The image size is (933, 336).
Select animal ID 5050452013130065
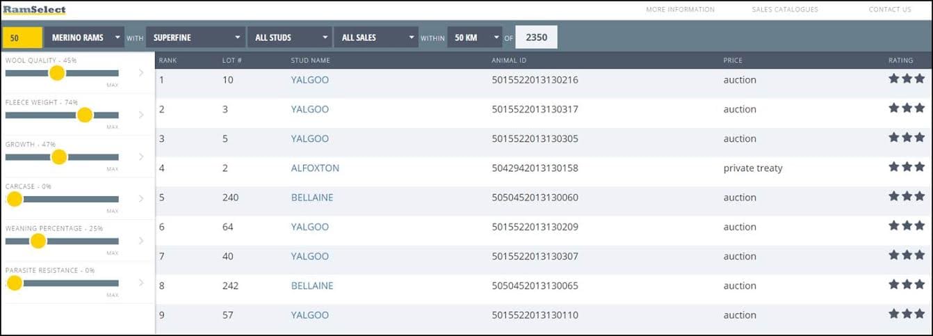pyautogui.click(x=535, y=286)
